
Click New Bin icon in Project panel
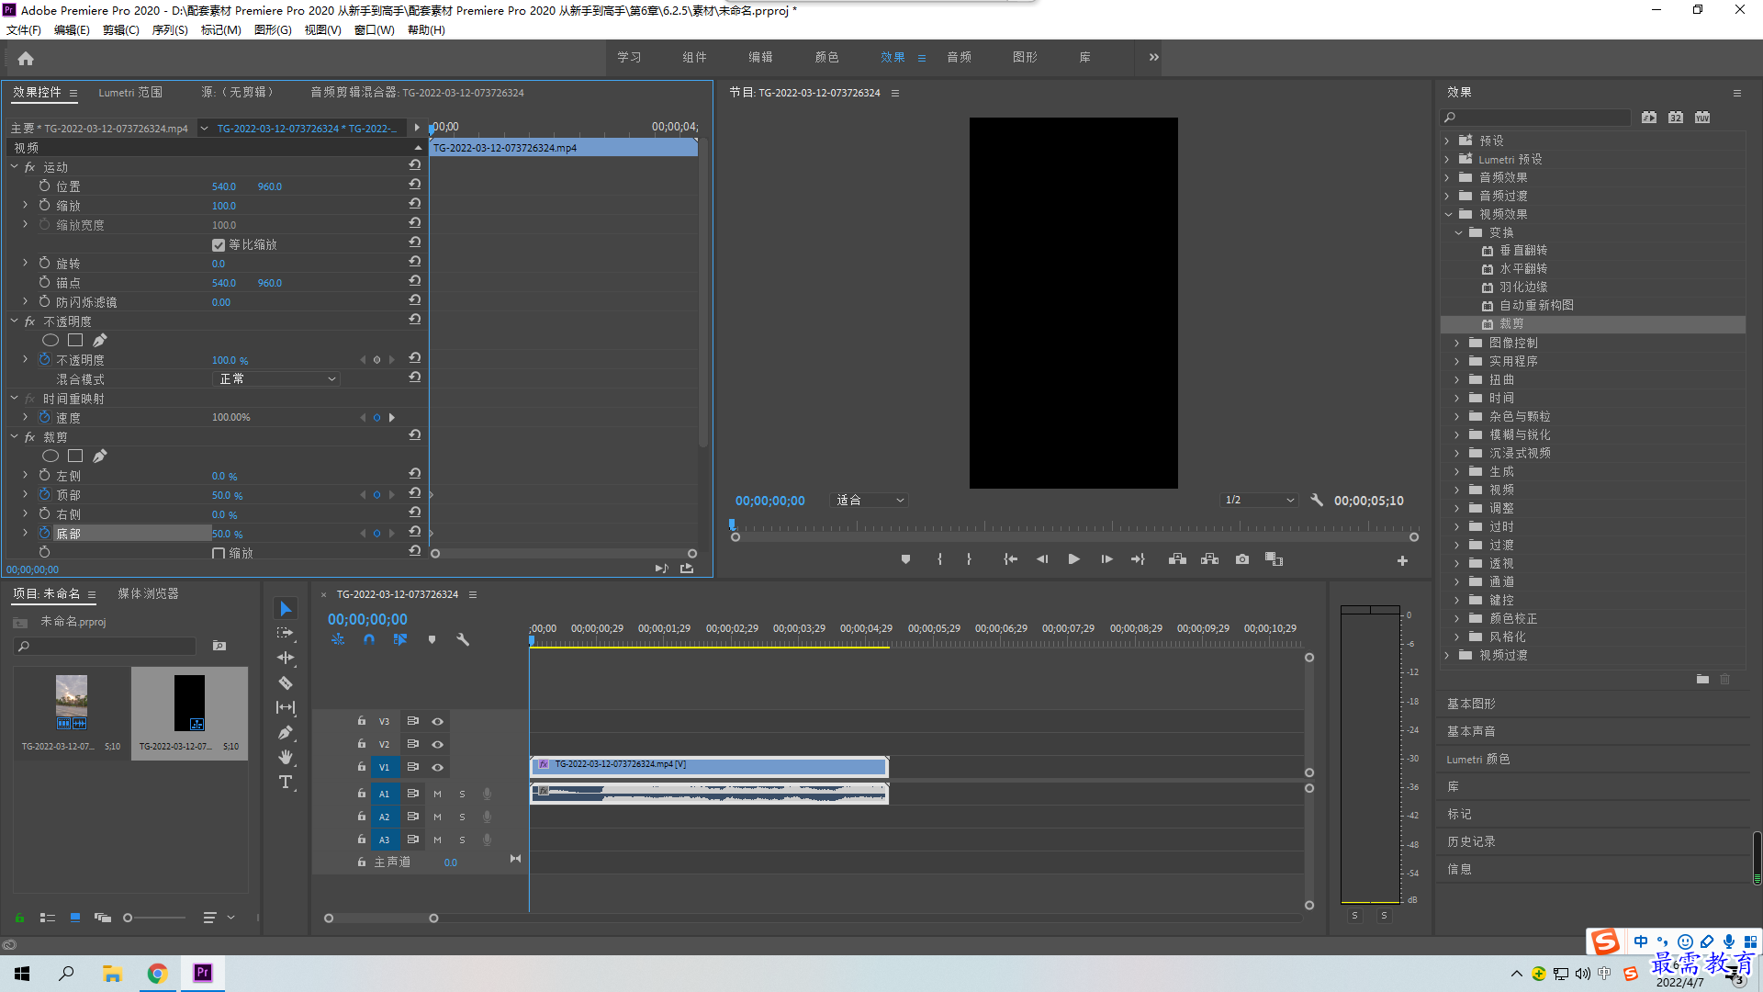pos(219,646)
